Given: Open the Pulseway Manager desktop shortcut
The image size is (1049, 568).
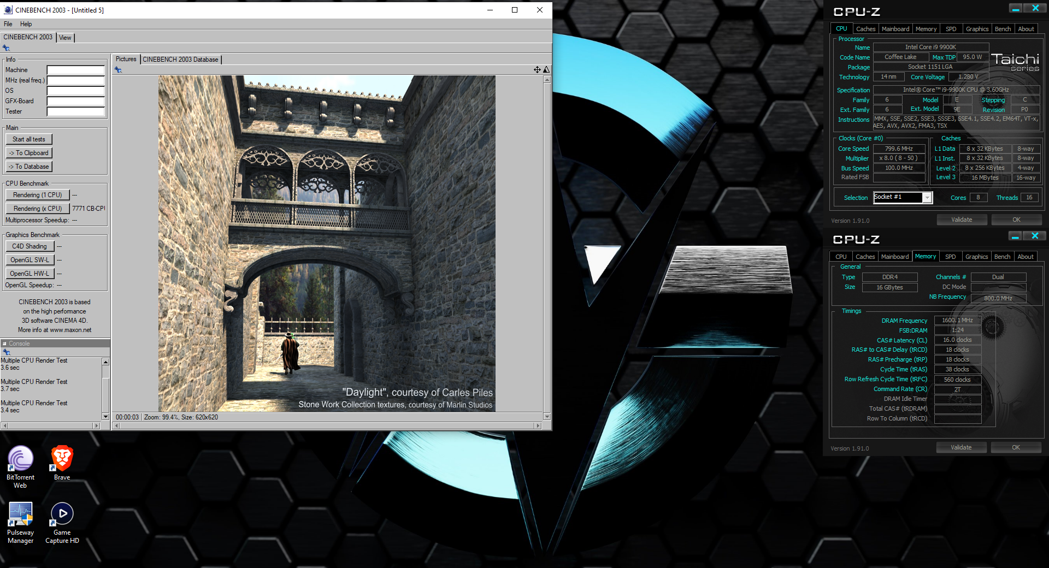Looking at the screenshot, I should click(x=20, y=523).
